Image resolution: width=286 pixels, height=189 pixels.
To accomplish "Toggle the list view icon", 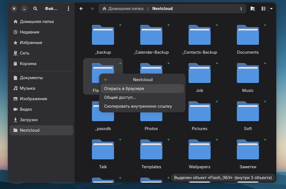I will (264, 9).
